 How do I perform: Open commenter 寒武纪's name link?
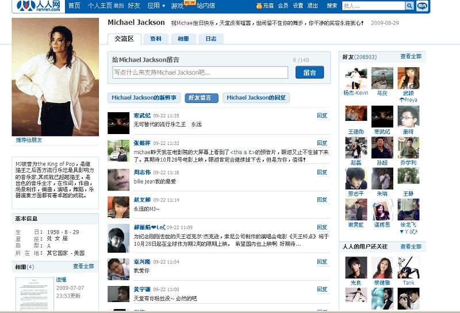coord(142,116)
